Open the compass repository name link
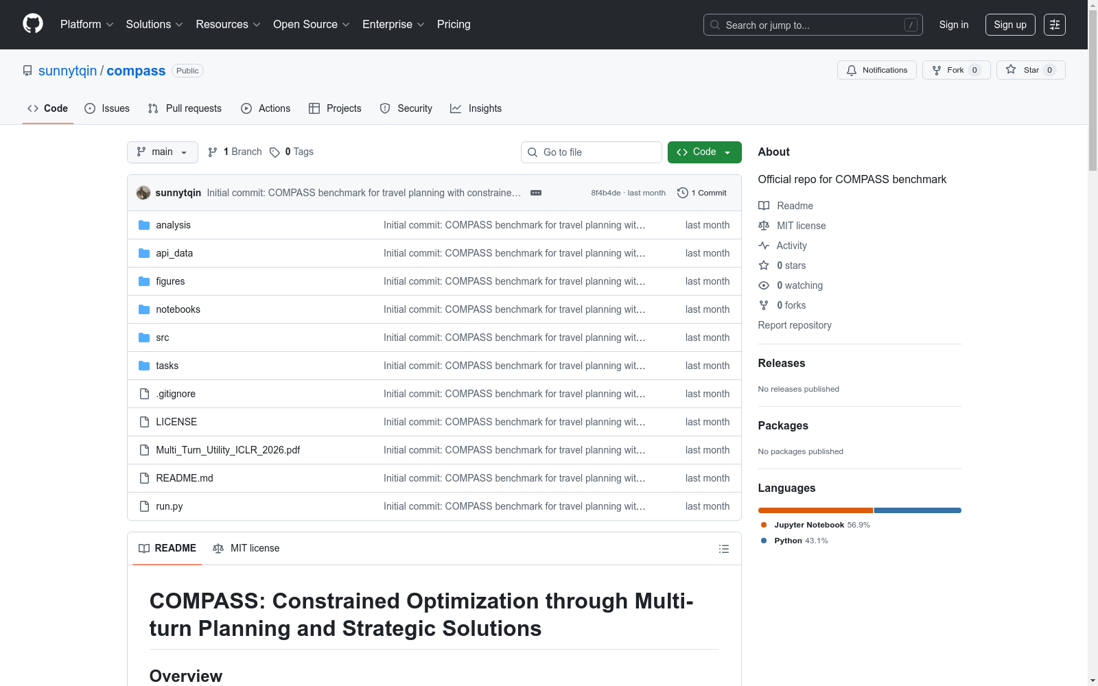This screenshot has width=1098, height=686. tap(136, 71)
